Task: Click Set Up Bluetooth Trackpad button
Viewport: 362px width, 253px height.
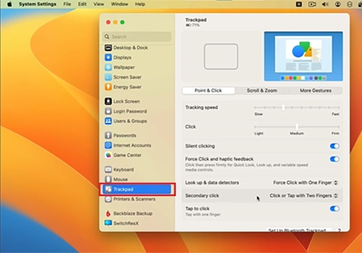Action: (x=298, y=230)
